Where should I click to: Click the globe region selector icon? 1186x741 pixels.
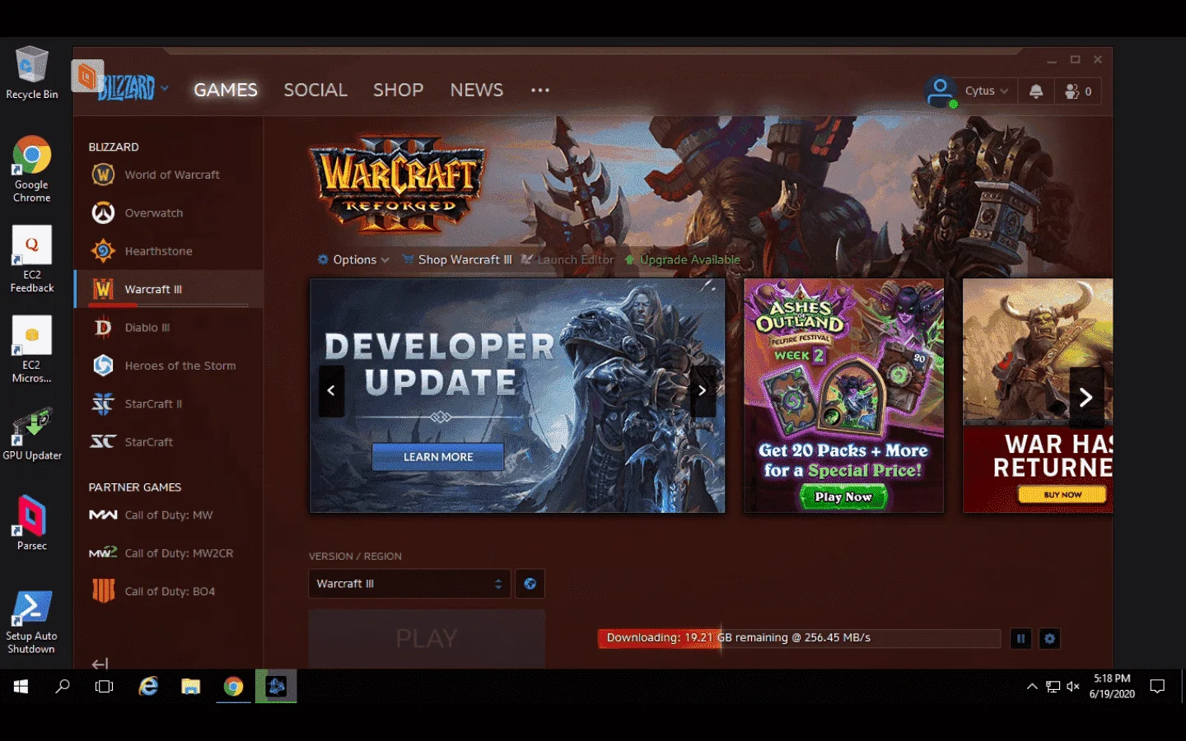530,584
